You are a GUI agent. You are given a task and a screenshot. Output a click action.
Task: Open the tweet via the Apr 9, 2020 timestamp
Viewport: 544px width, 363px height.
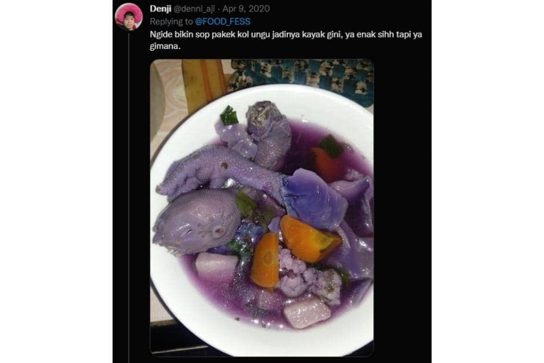pyautogui.click(x=244, y=8)
